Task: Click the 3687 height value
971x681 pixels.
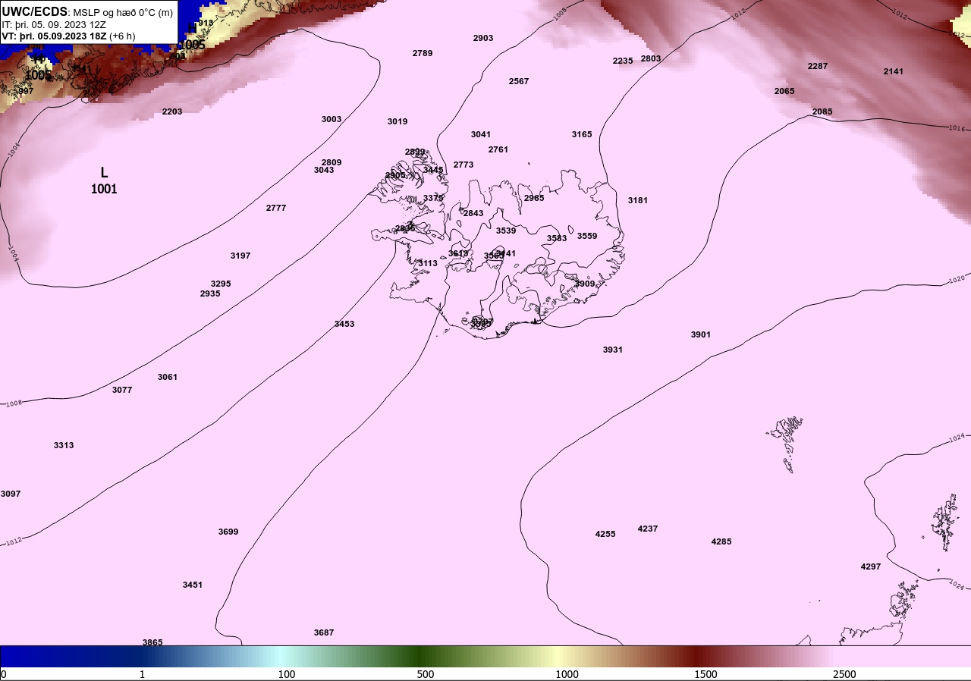Action: (x=324, y=632)
